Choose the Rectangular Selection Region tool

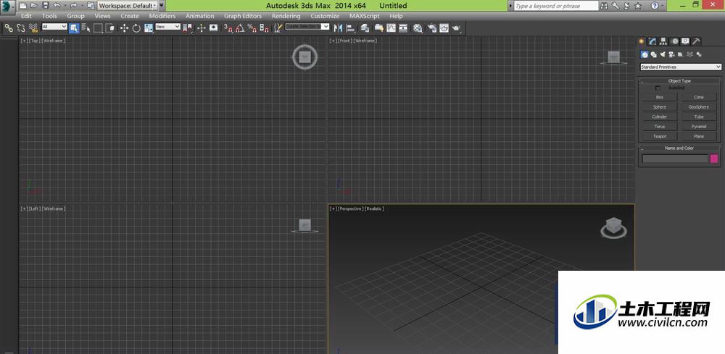coord(98,28)
